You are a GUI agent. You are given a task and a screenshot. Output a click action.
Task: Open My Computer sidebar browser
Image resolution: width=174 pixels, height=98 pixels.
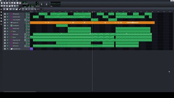[x=1, y=24]
